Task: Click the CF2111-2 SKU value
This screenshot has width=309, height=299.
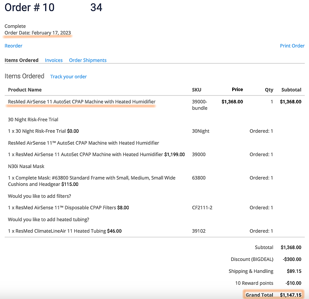Action: click(202, 208)
